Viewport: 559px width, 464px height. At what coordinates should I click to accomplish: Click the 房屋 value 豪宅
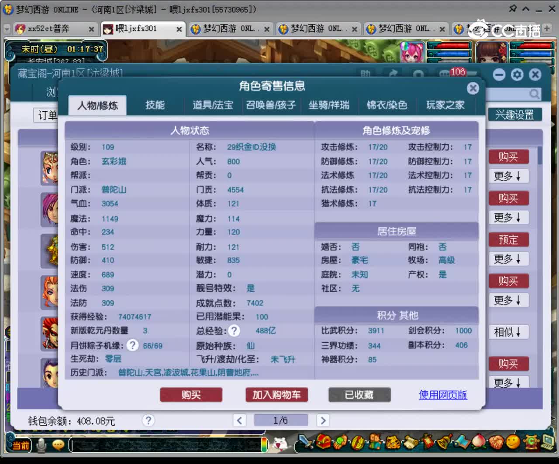[x=359, y=260]
